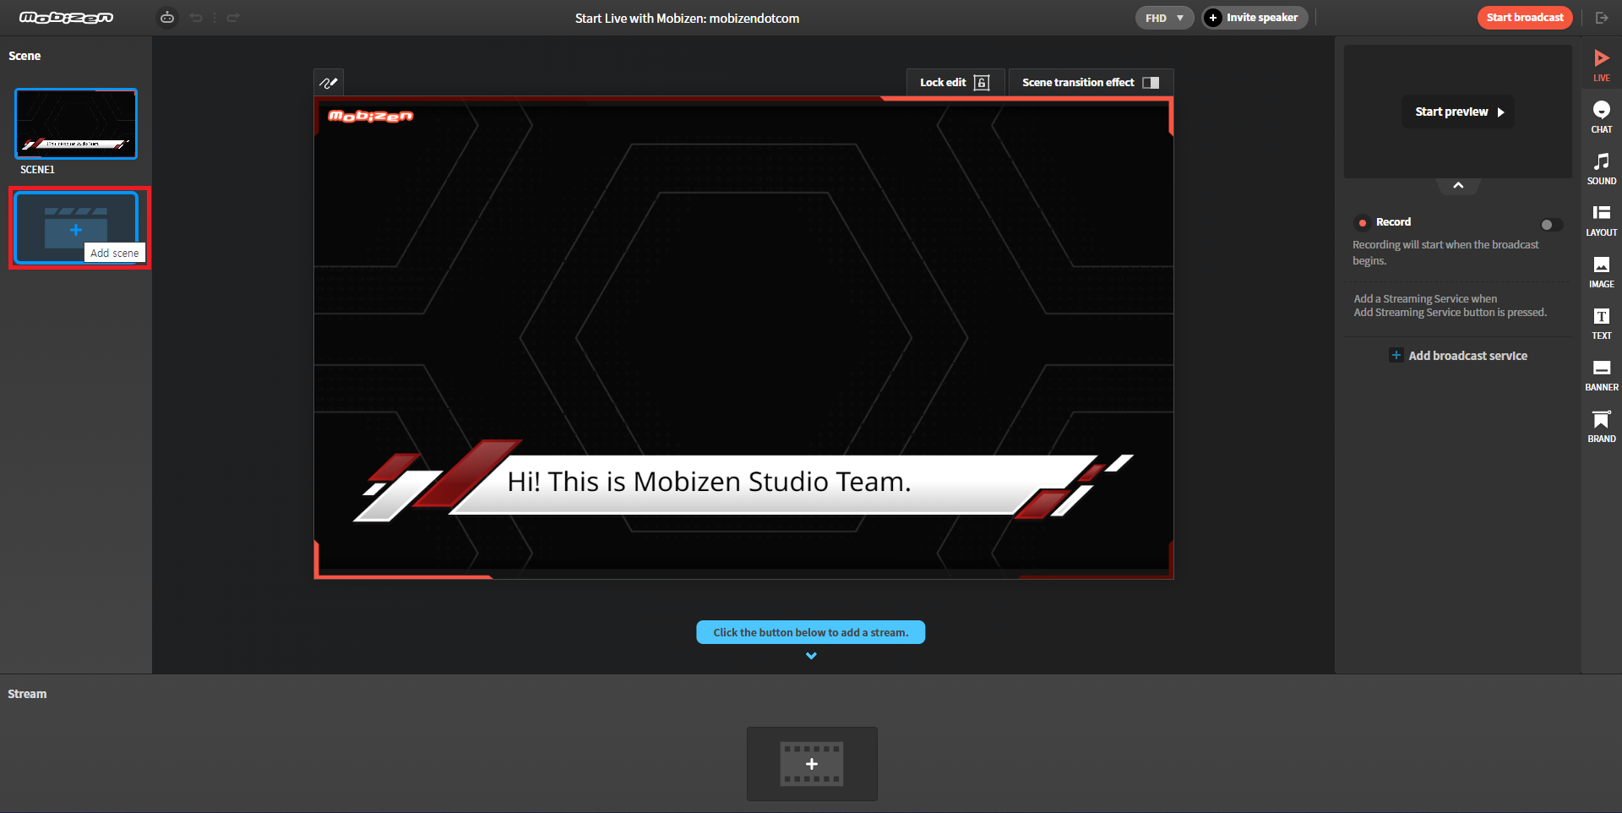Open the BRAND panel
This screenshot has height=813, width=1622.
point(1602,426)
